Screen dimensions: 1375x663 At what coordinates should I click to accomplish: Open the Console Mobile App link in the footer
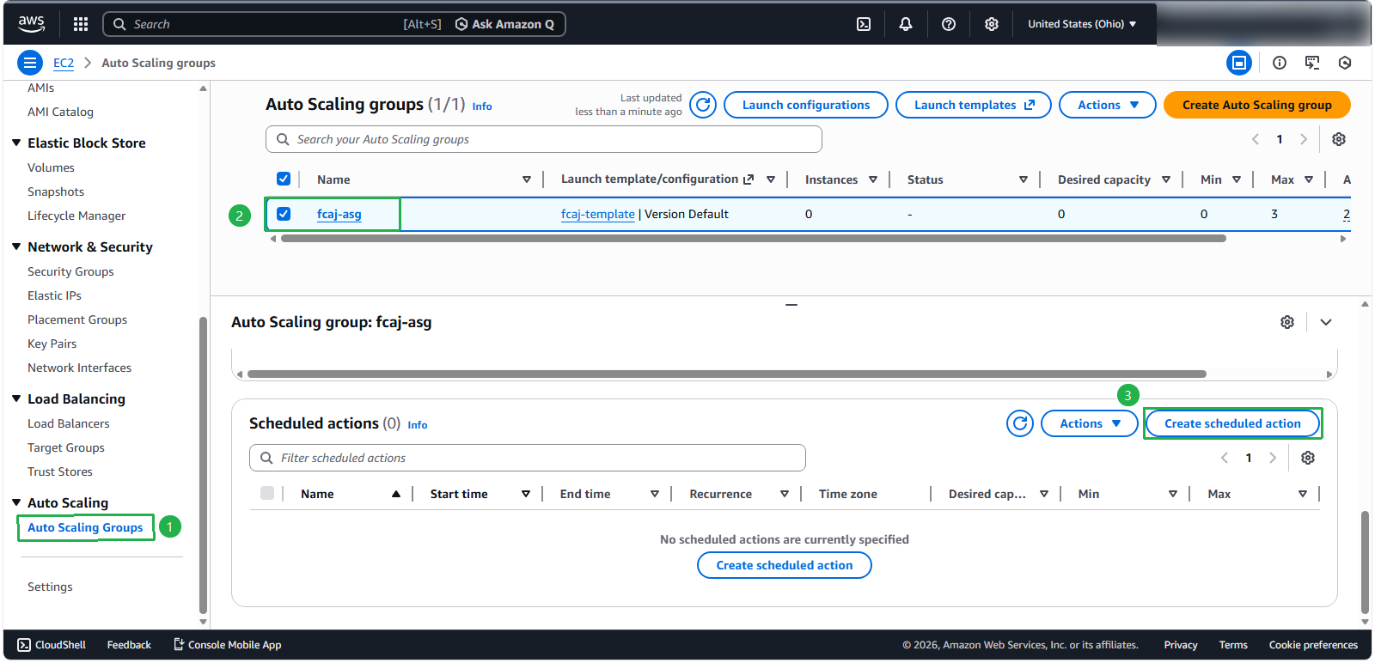click(228, 645)
